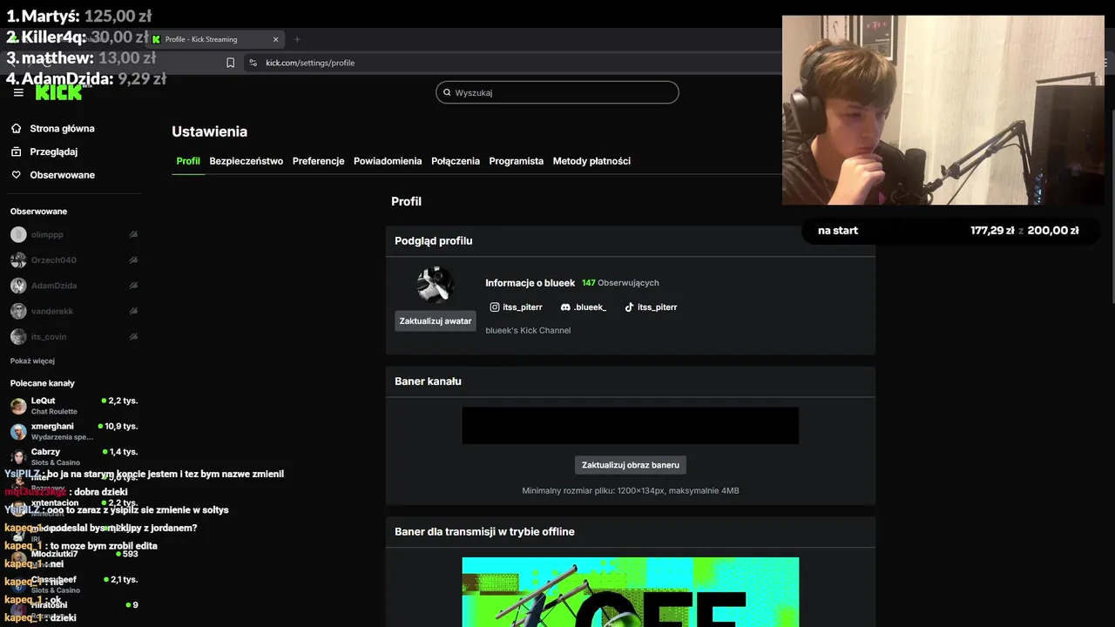Click the search magnifier icon

(447, 92)
